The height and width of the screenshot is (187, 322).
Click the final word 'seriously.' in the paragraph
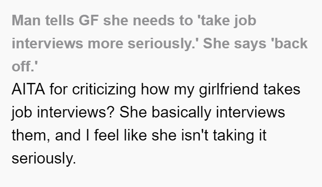pos(44,158)
